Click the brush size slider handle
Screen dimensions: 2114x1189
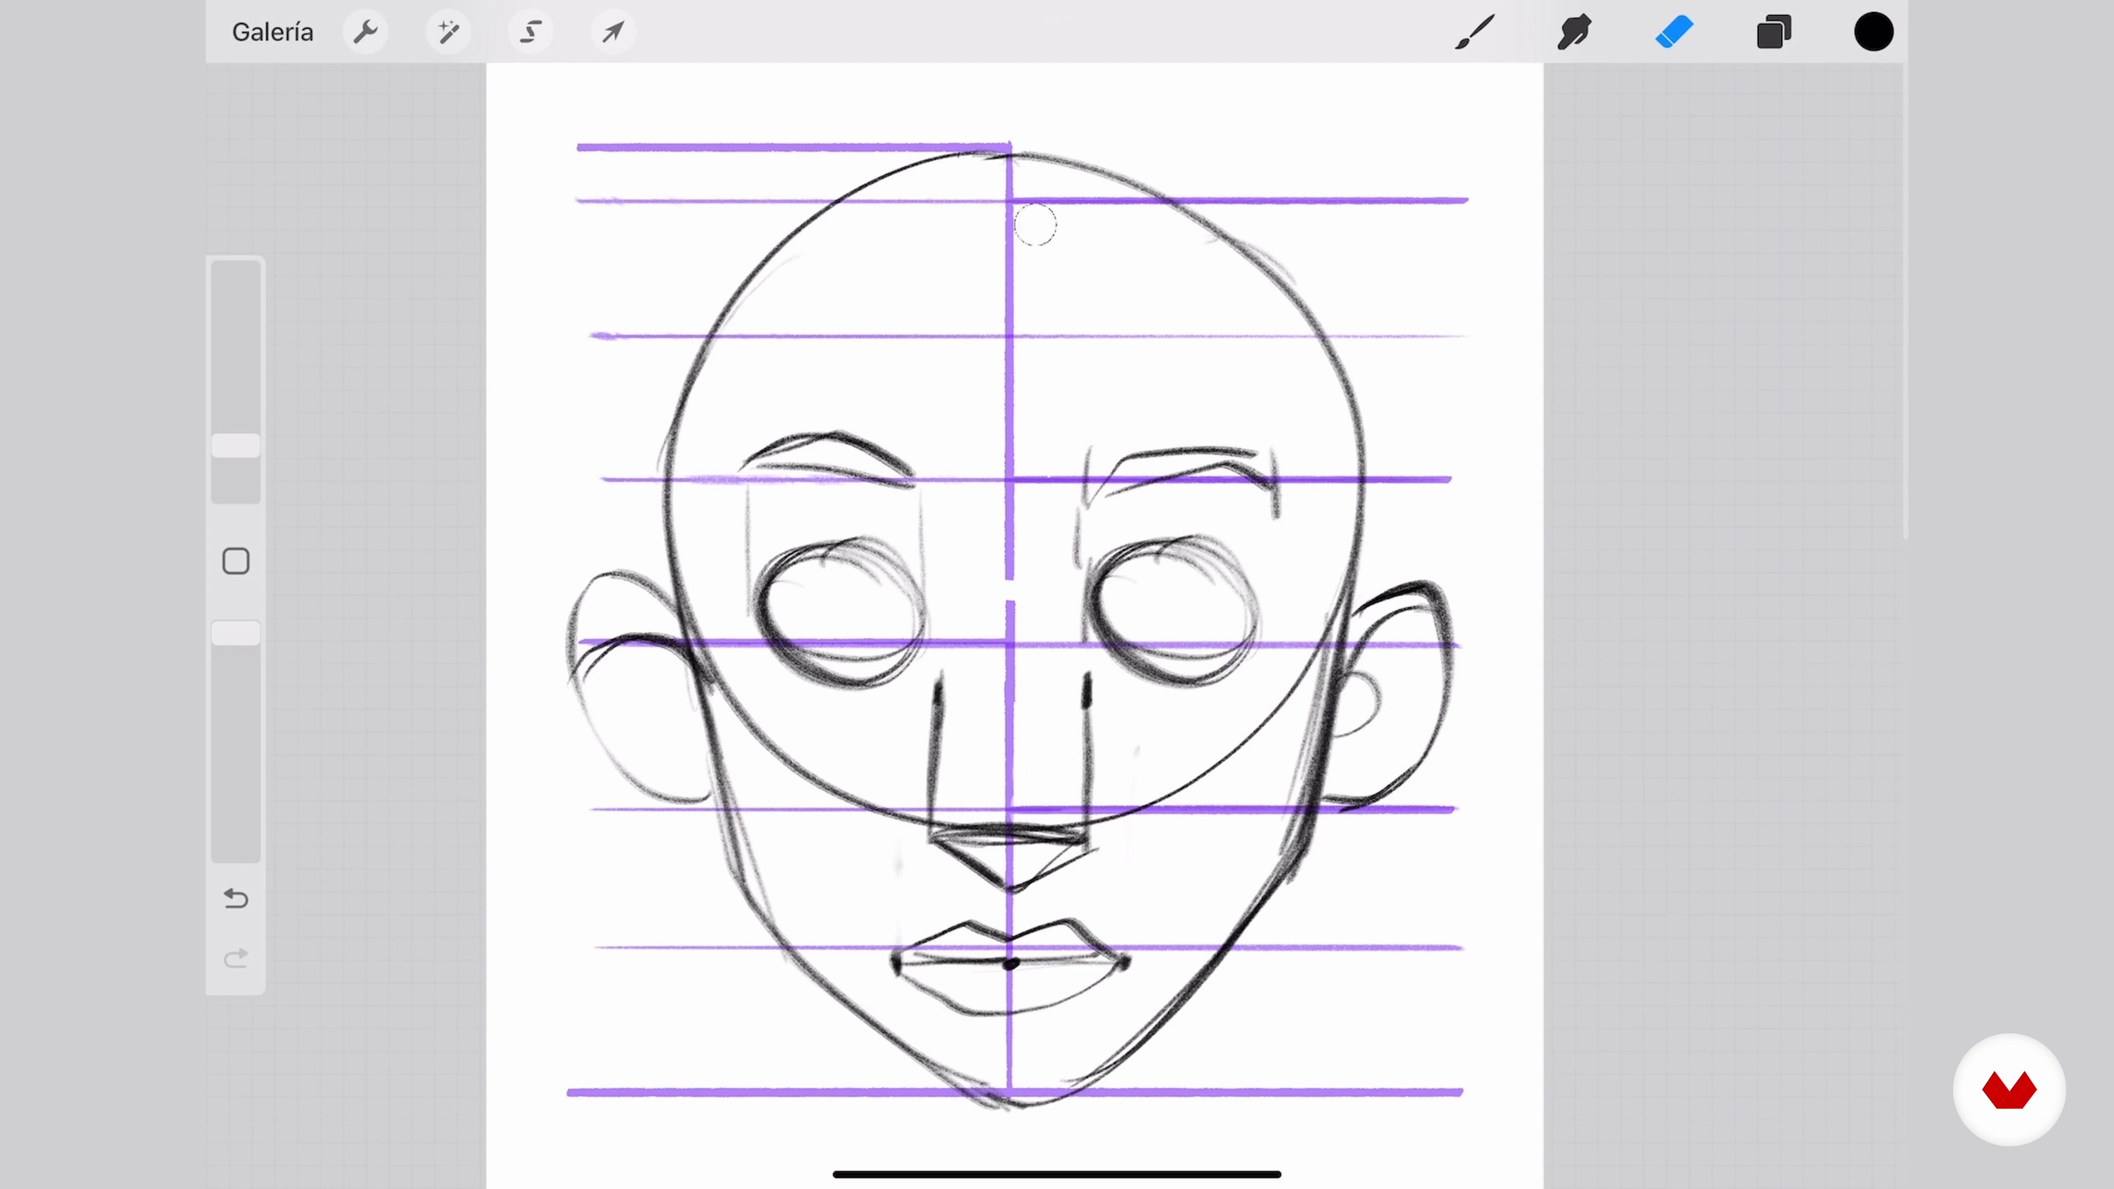pyautogui.click(x=236, y=445)
